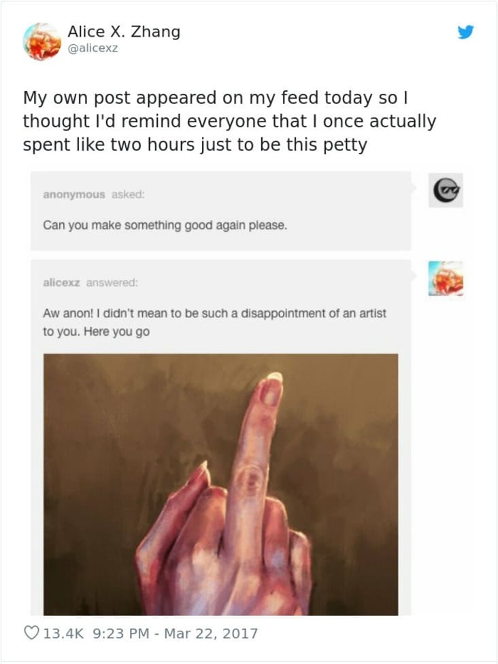This screenshot has height=664, width=498.
Task: Click the 13.4K likes count
Action: pos(63,633)
